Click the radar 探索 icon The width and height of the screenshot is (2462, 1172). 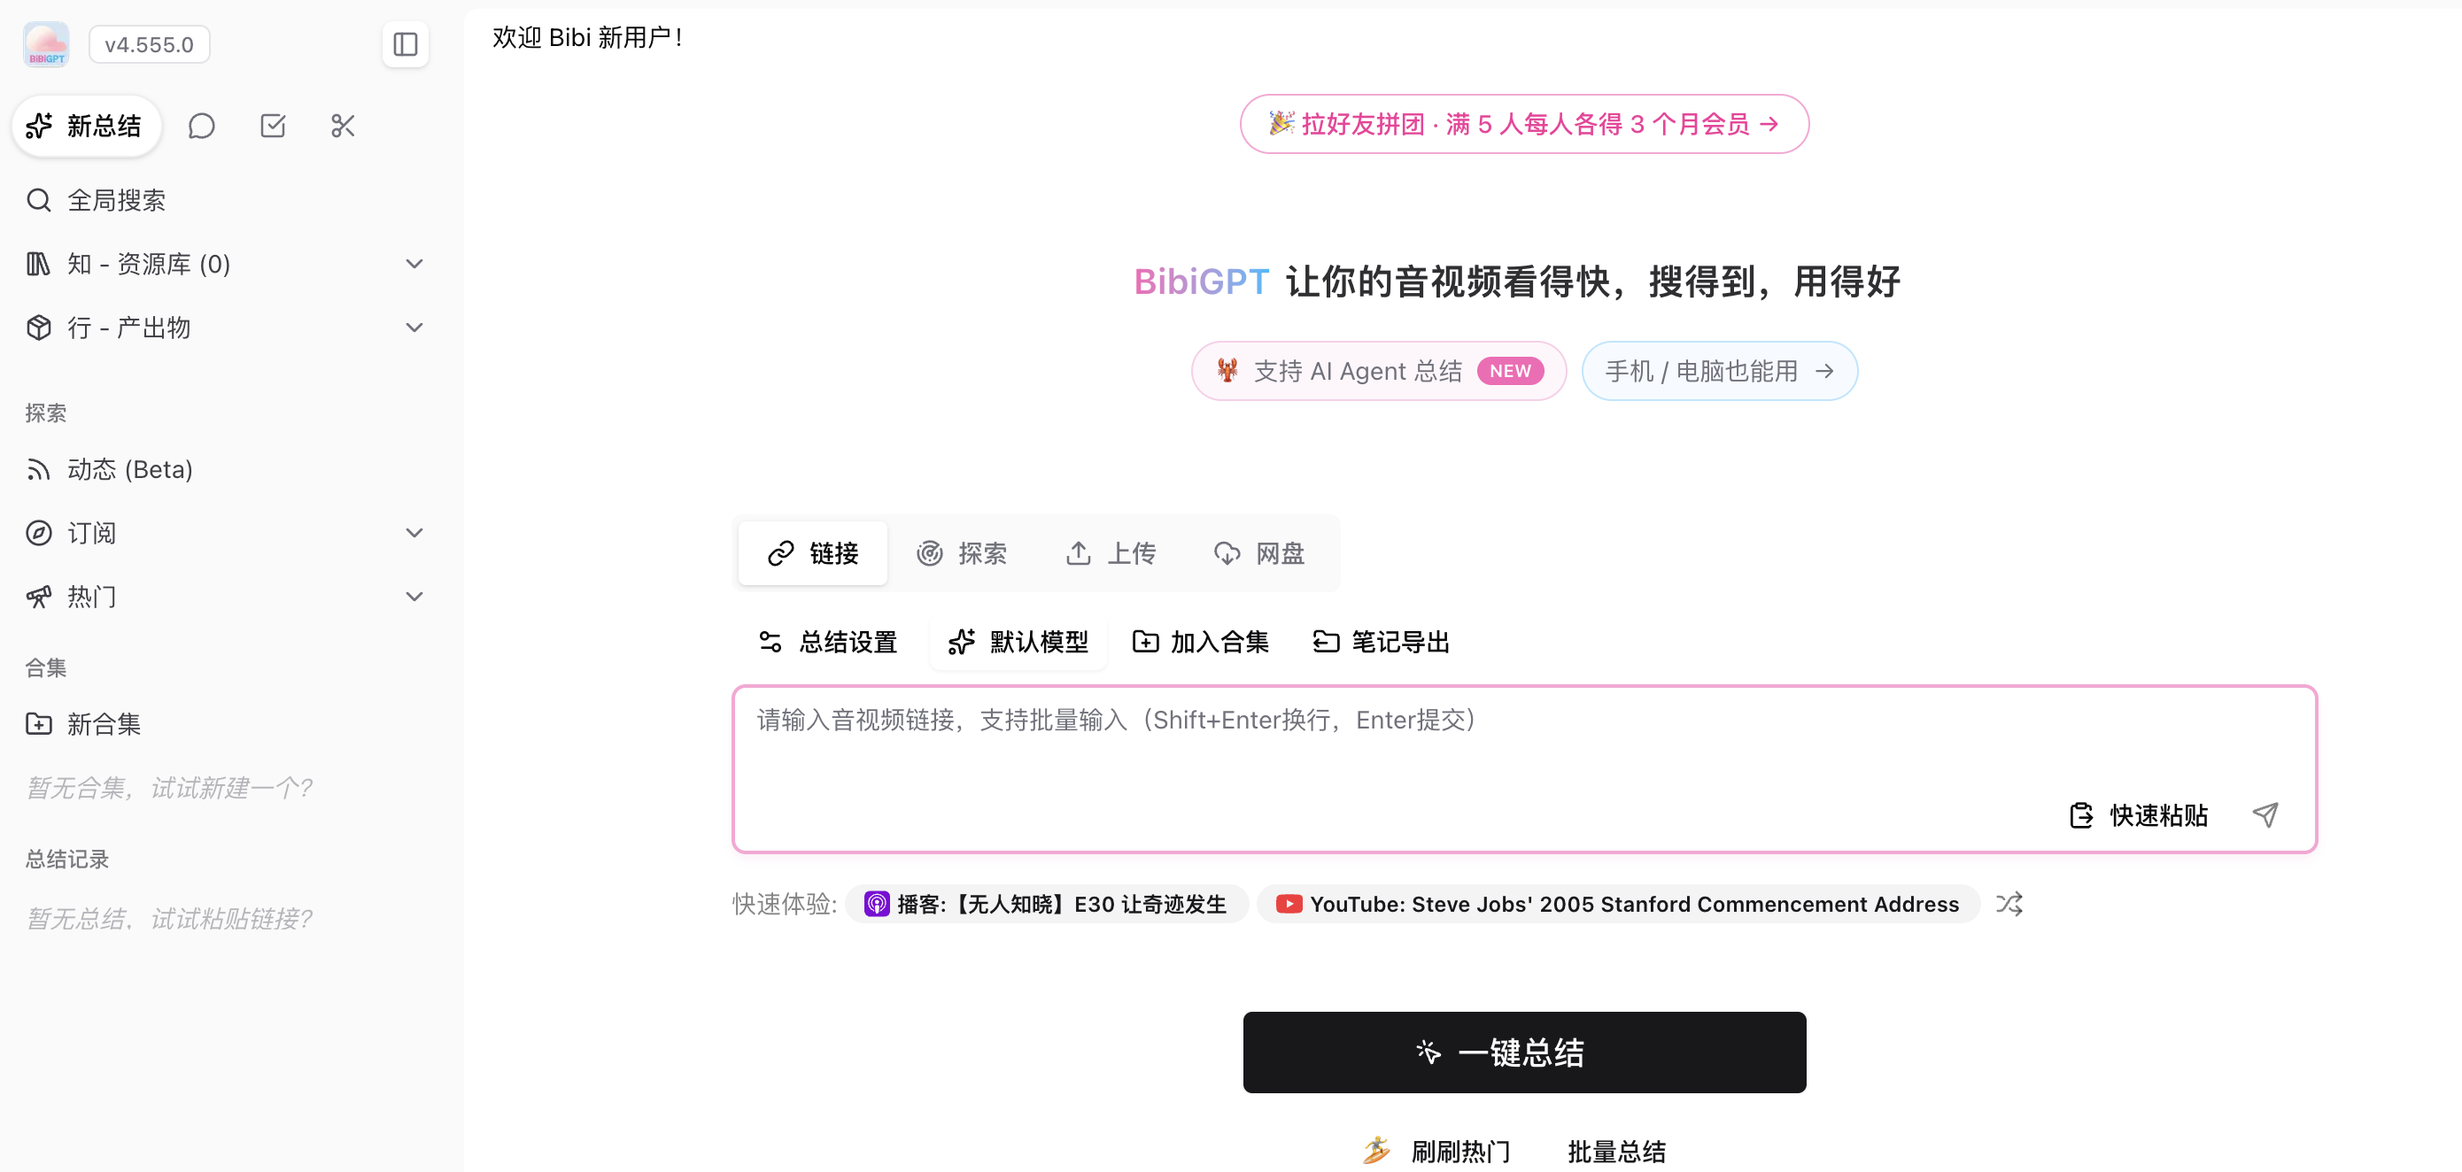(929, 553)
